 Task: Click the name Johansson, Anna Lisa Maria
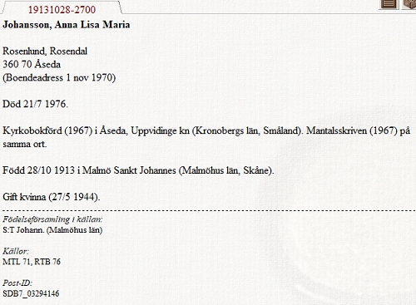point(67,25)
